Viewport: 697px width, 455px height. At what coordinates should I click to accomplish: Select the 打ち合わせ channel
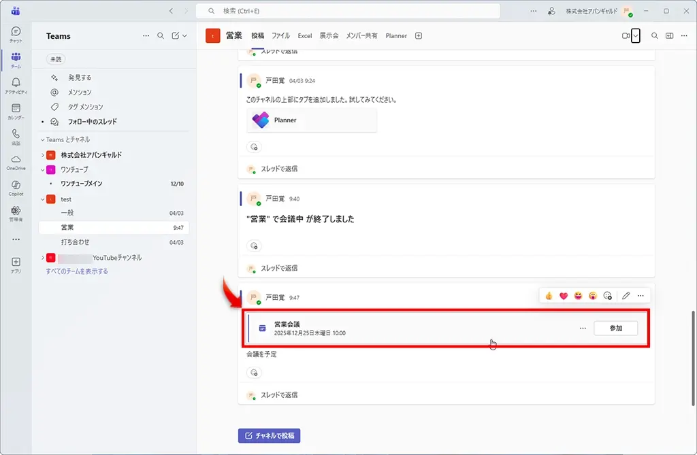[x=75, y=242]
